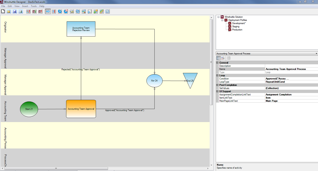Collapse the UI Support category
The image size is (318, 171).
pyautogui.click(x=218, y=91)
